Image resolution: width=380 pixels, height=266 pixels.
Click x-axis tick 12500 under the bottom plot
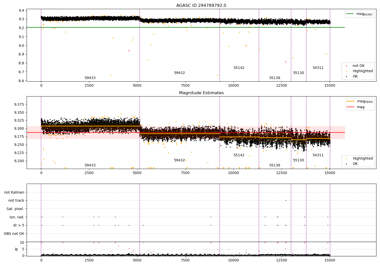tap(281, 260)
